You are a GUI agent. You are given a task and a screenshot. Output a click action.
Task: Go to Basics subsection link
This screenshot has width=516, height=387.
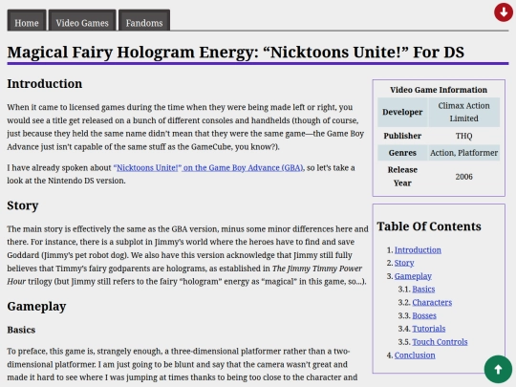(x=423, y=289)
